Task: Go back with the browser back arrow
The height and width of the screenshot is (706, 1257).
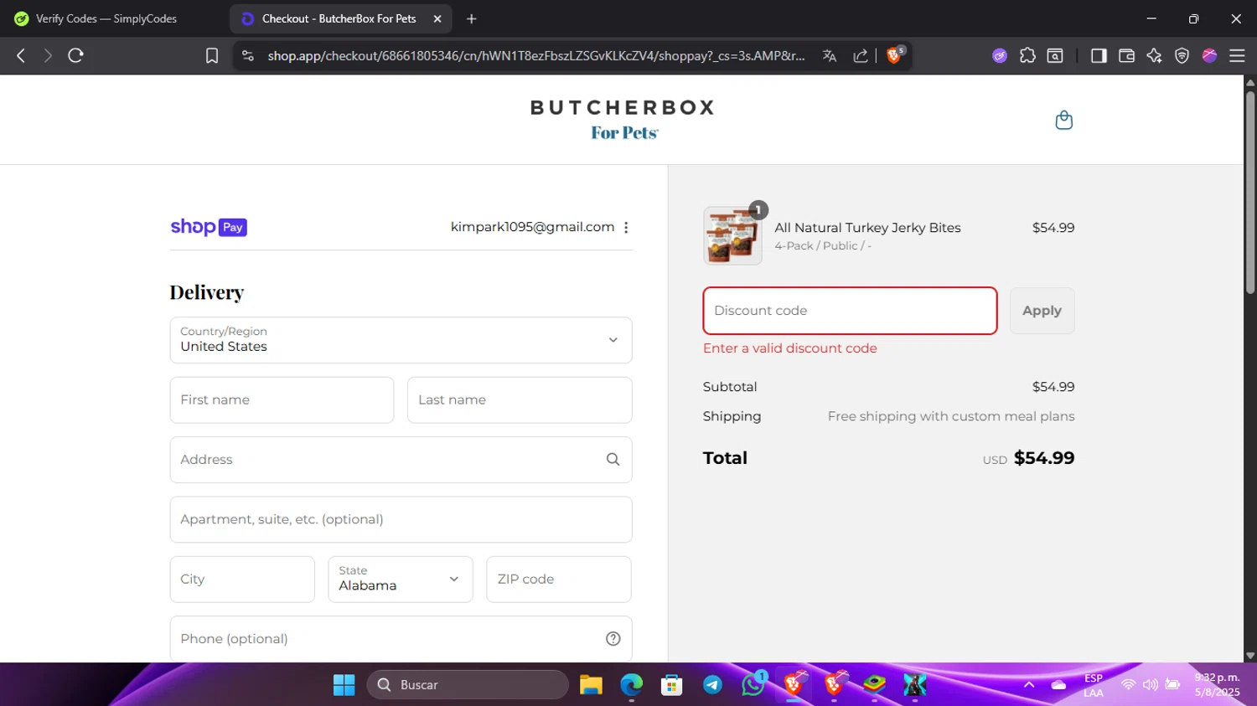Action: [x=21, y=55]
